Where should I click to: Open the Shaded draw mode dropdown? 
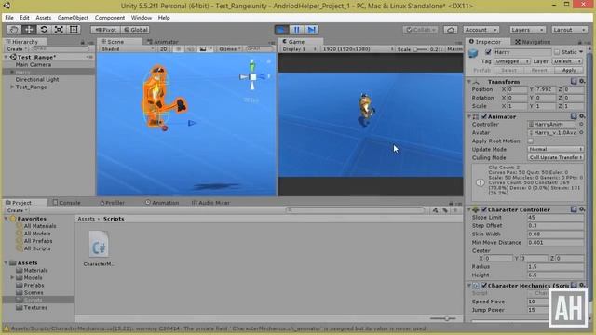(x=128, y=49)
